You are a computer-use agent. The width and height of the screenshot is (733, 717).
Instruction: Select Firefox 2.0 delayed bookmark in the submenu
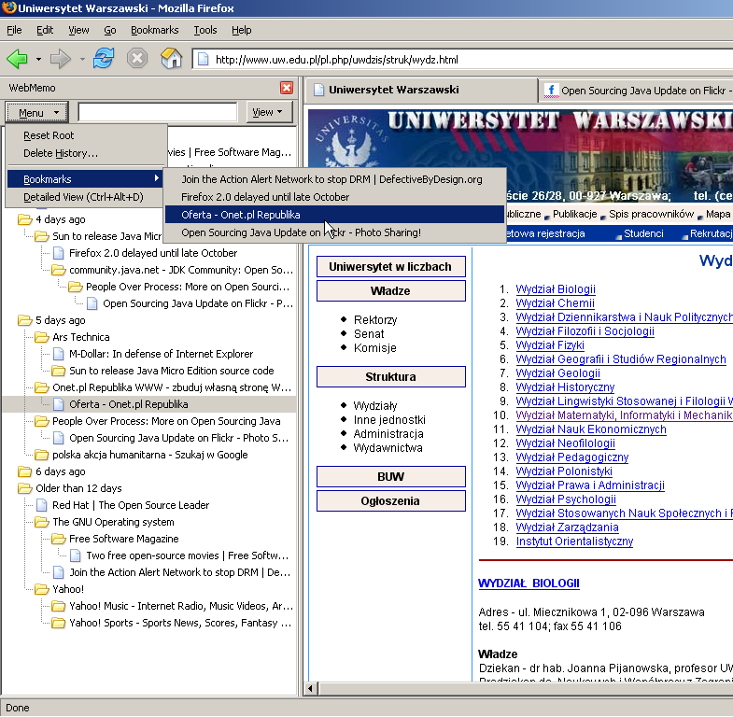pyautogui.click(x=334, y=197)
